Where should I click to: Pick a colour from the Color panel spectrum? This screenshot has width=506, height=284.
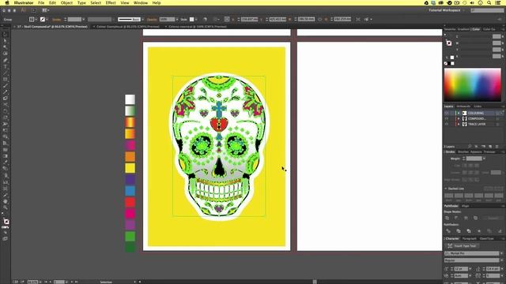point(473,85)
